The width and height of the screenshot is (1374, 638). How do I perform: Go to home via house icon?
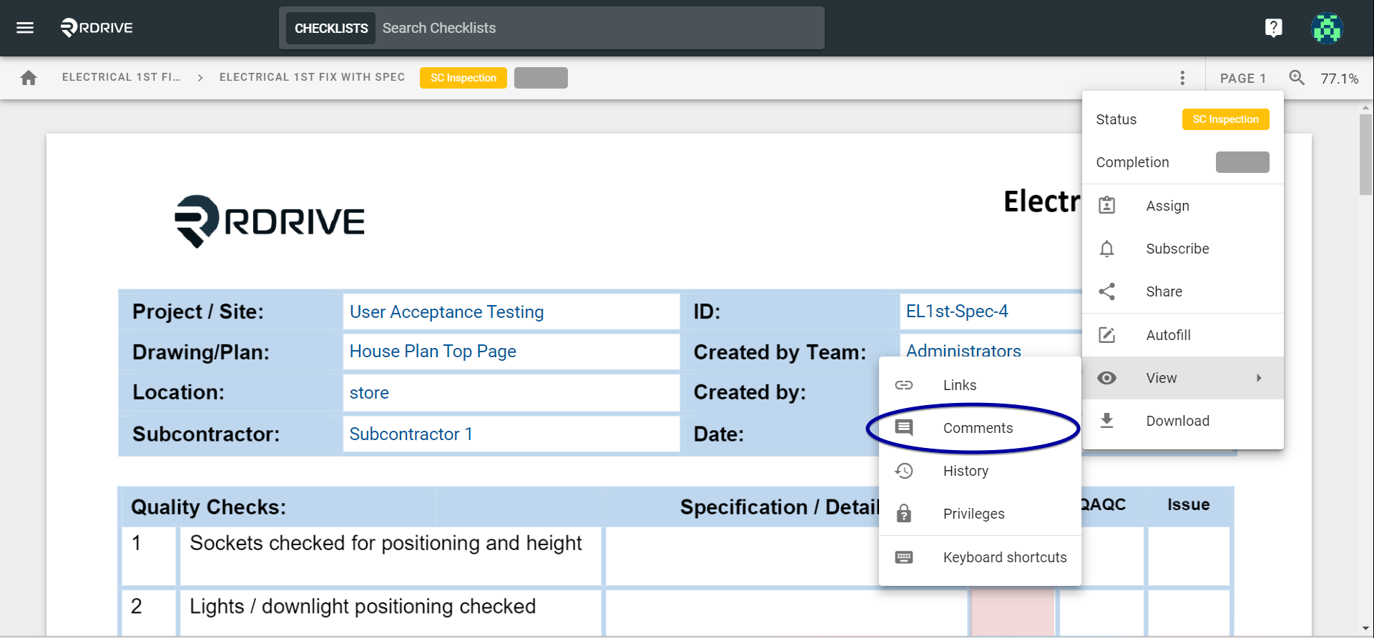pyautogui.click(x=29, y=78)
